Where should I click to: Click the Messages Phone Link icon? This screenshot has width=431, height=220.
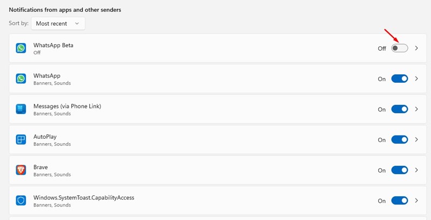pos(21,109)
